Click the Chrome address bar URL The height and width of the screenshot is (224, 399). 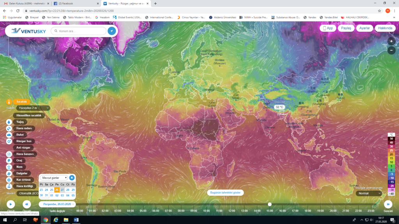[x=72, y=10]
